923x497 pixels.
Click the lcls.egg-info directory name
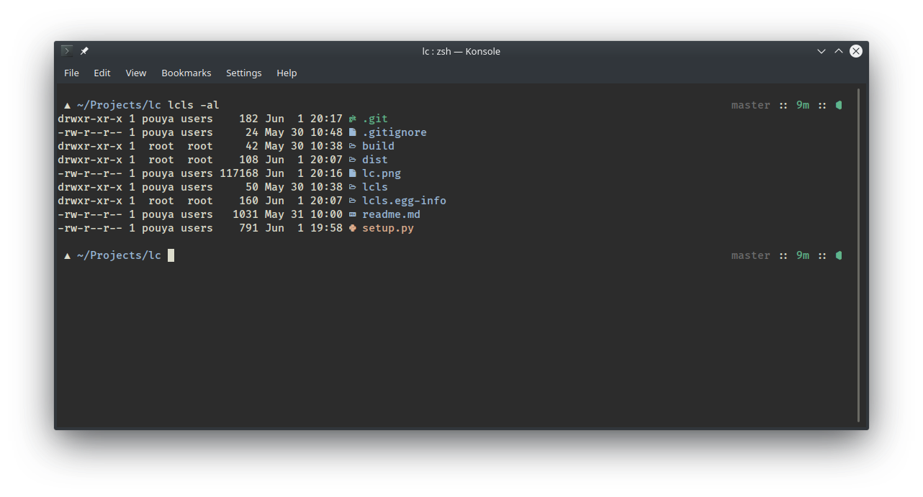tap(404, 201)
